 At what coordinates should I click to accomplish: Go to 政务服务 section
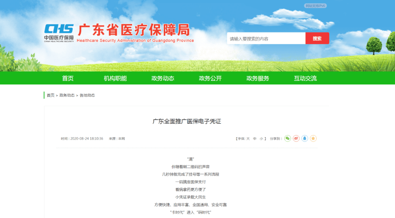pyautogui.click(x=258, y=78)
